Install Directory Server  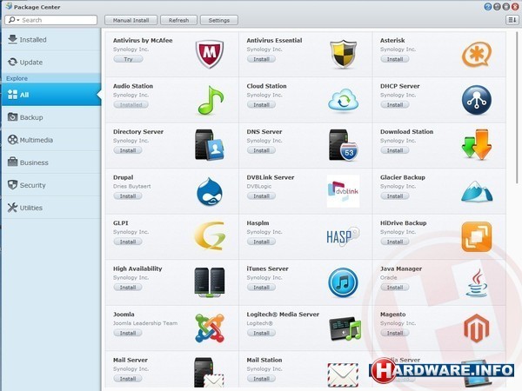[x=128, y=150]
